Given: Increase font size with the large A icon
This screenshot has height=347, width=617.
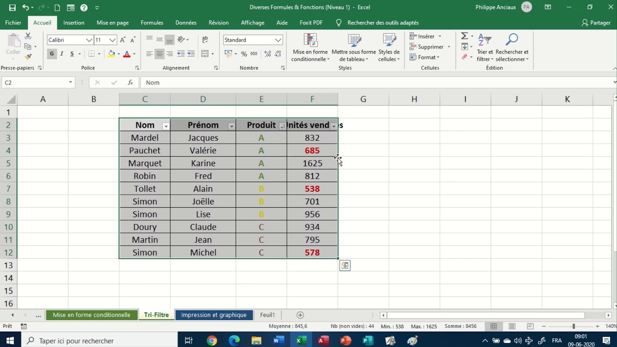Looking at the screenshot, I should click(x=123, y=40).
